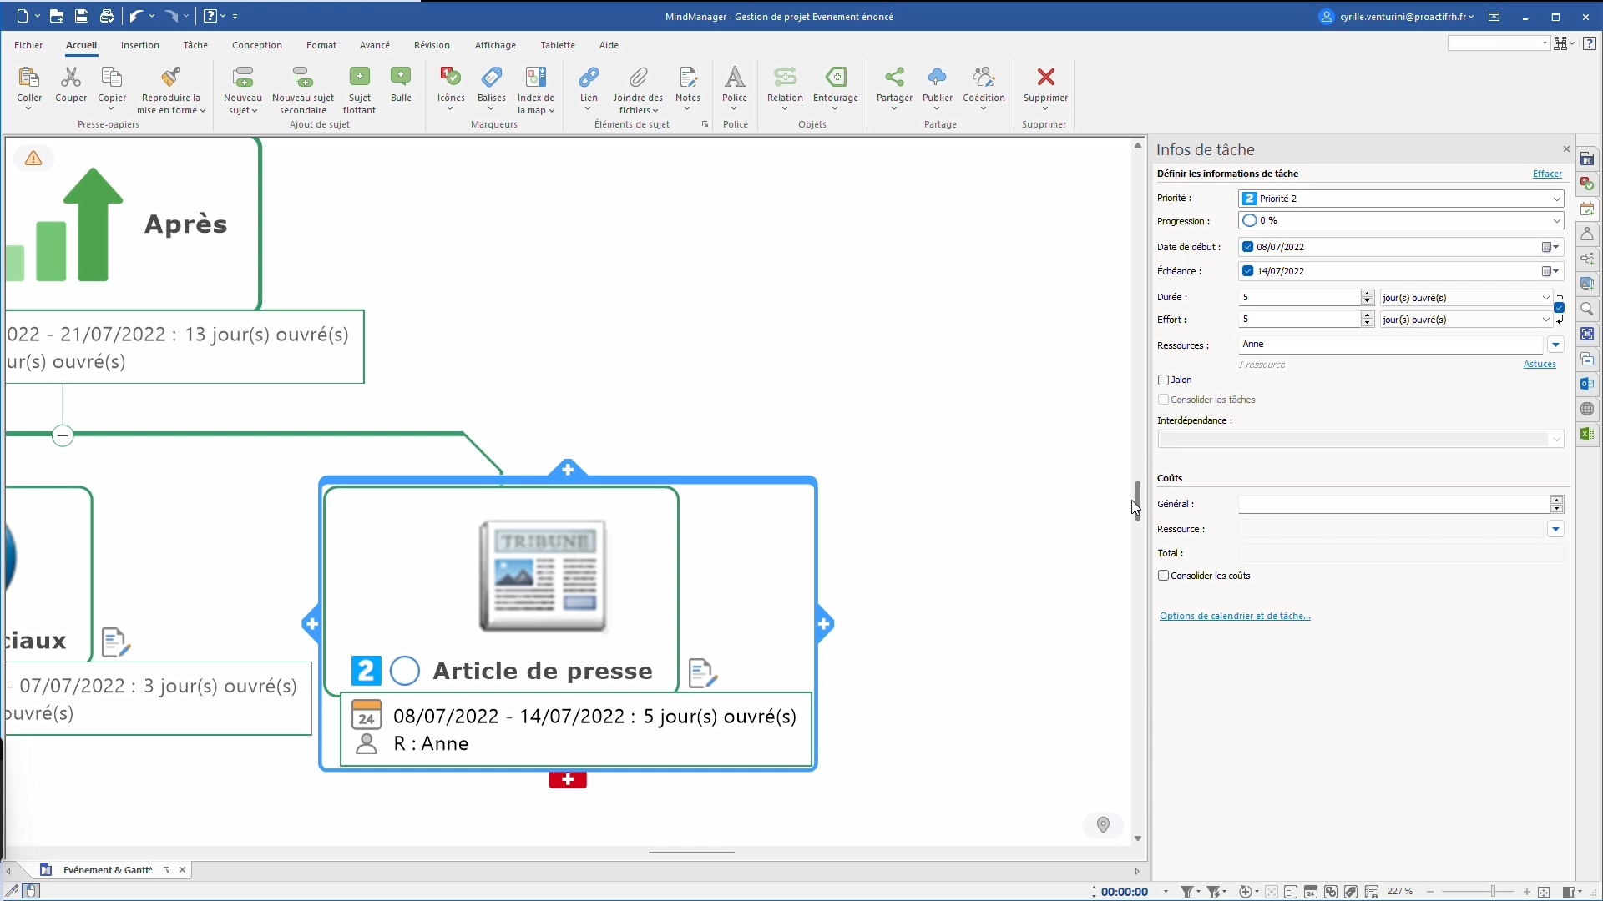Image resolution: width=1603 pixels, height=901 pixels.
Task: Expand the Priorité dropdown
Action: coord(1556,199)
